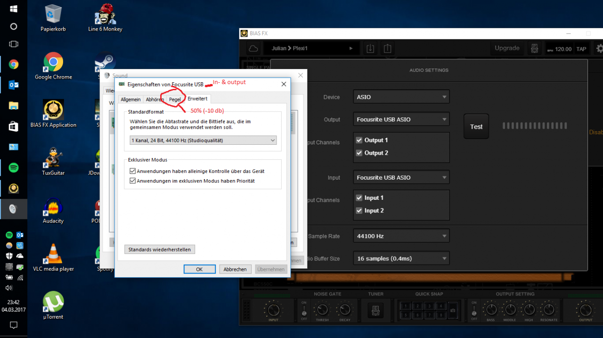This screenshot has width=603, height=338.
Task: Open the BIAS FX Application desktop shortcut
Action: coord(53,114)
